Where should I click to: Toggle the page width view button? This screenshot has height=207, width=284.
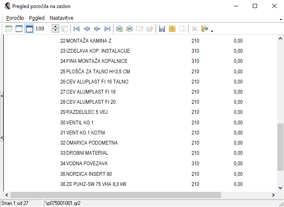[29, 29]
